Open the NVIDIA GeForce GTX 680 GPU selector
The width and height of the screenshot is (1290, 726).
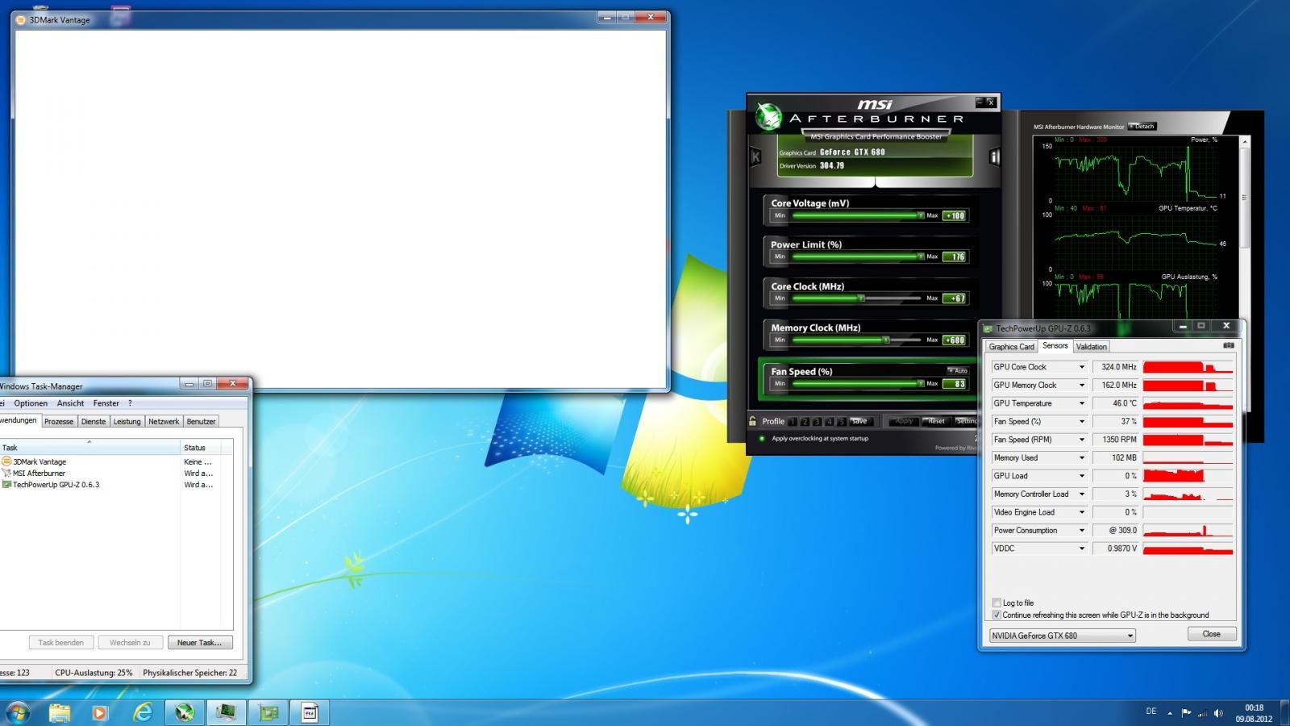[x=1063, y=636]
